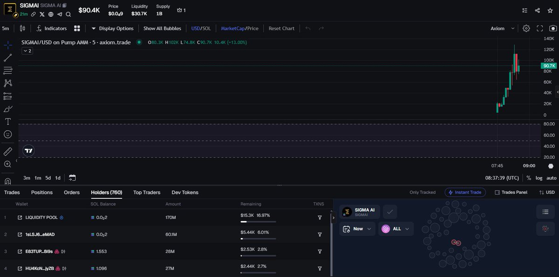Open the checklist icon in top header
The width and height of the screenshot is (559, 277).
point(525,10)
